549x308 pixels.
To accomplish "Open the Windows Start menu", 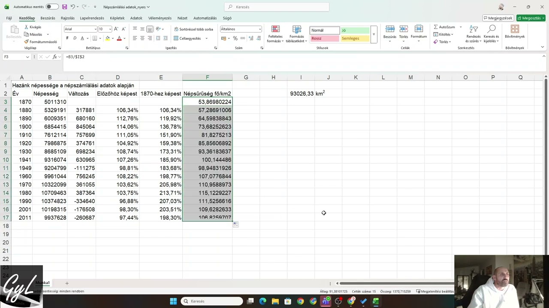I will pos(173,301).
